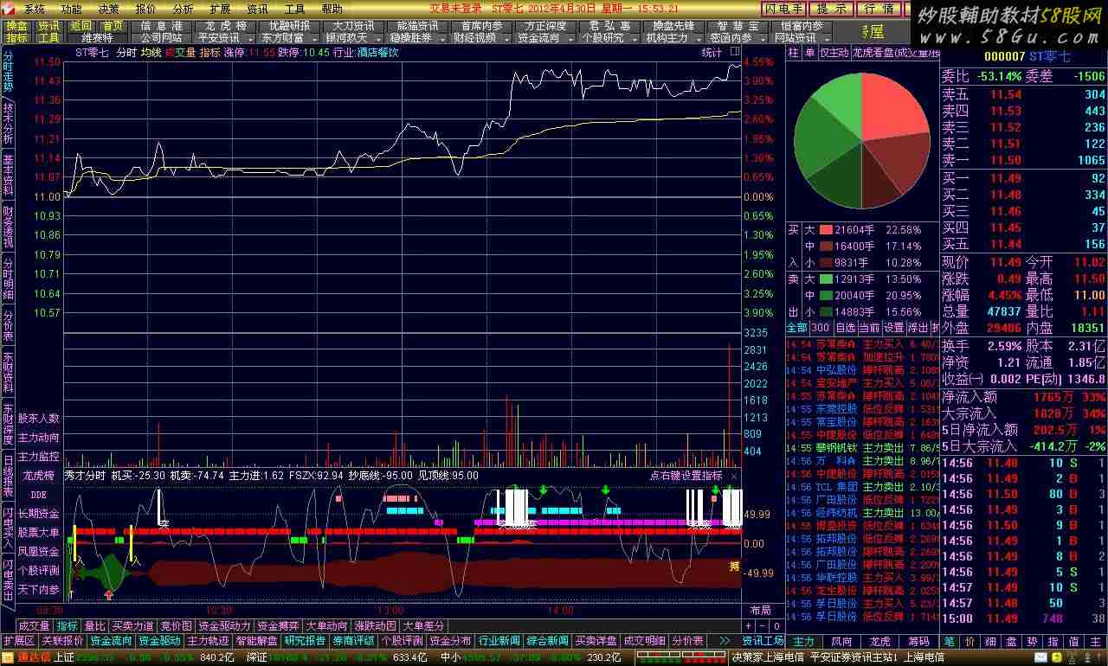Click the 布局 button

760,611
